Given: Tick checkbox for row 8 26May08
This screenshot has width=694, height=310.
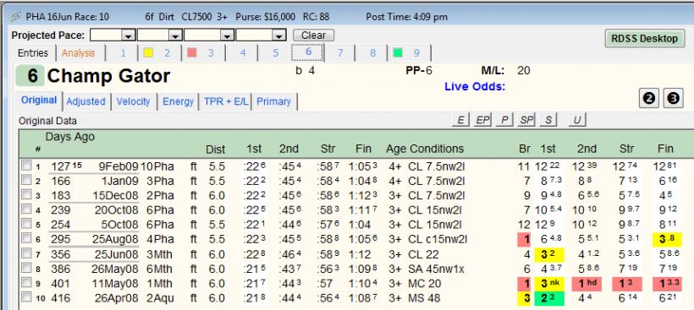Looking at the screenshot, I should (x=27, y=268).
